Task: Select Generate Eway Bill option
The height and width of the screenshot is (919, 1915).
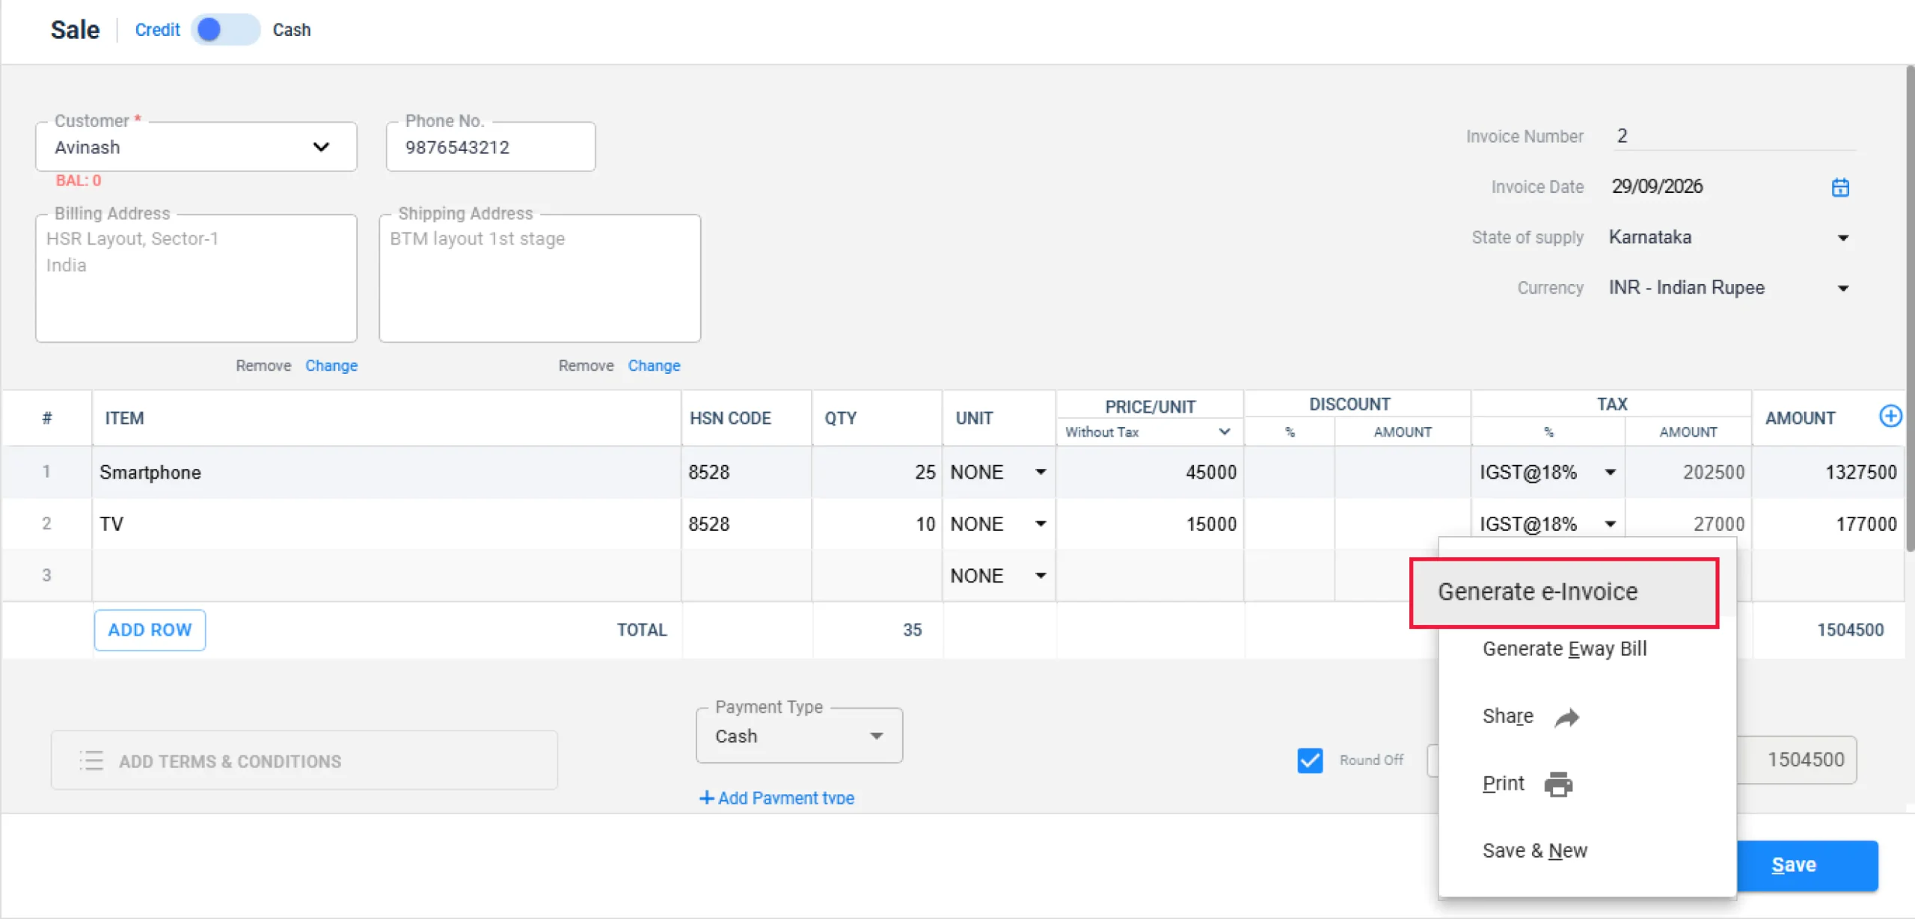Action: pos(1564,649)
